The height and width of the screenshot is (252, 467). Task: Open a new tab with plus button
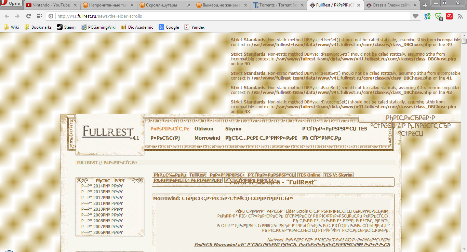click(x=425, y=5)
